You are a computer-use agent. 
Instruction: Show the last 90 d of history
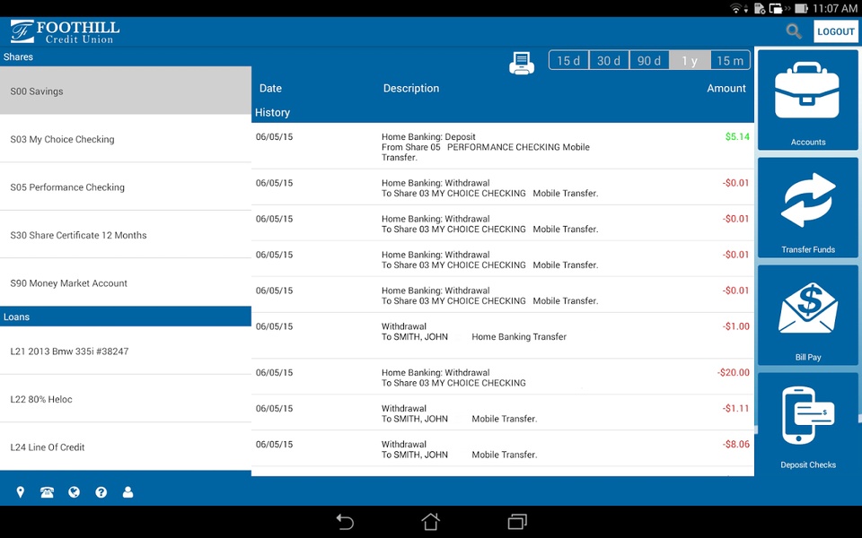pos(649,60)
